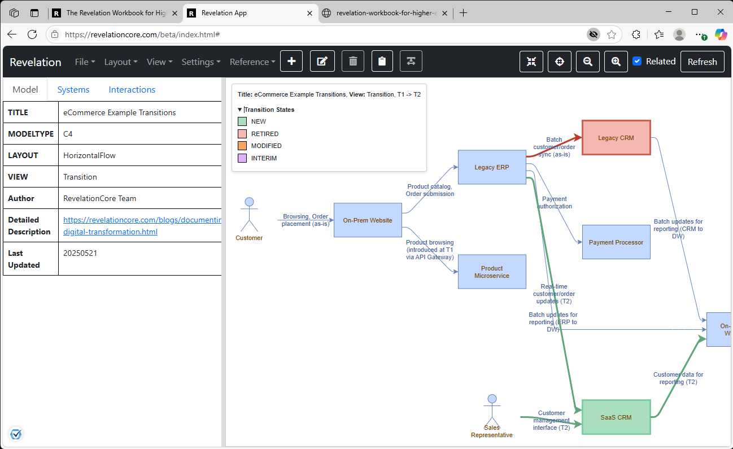Open the Layout dropdown menu
733x449 pixels.
coord(120,62)
